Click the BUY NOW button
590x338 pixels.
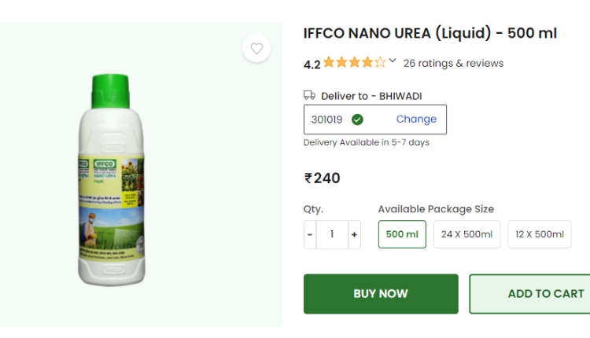coord(381,294)
